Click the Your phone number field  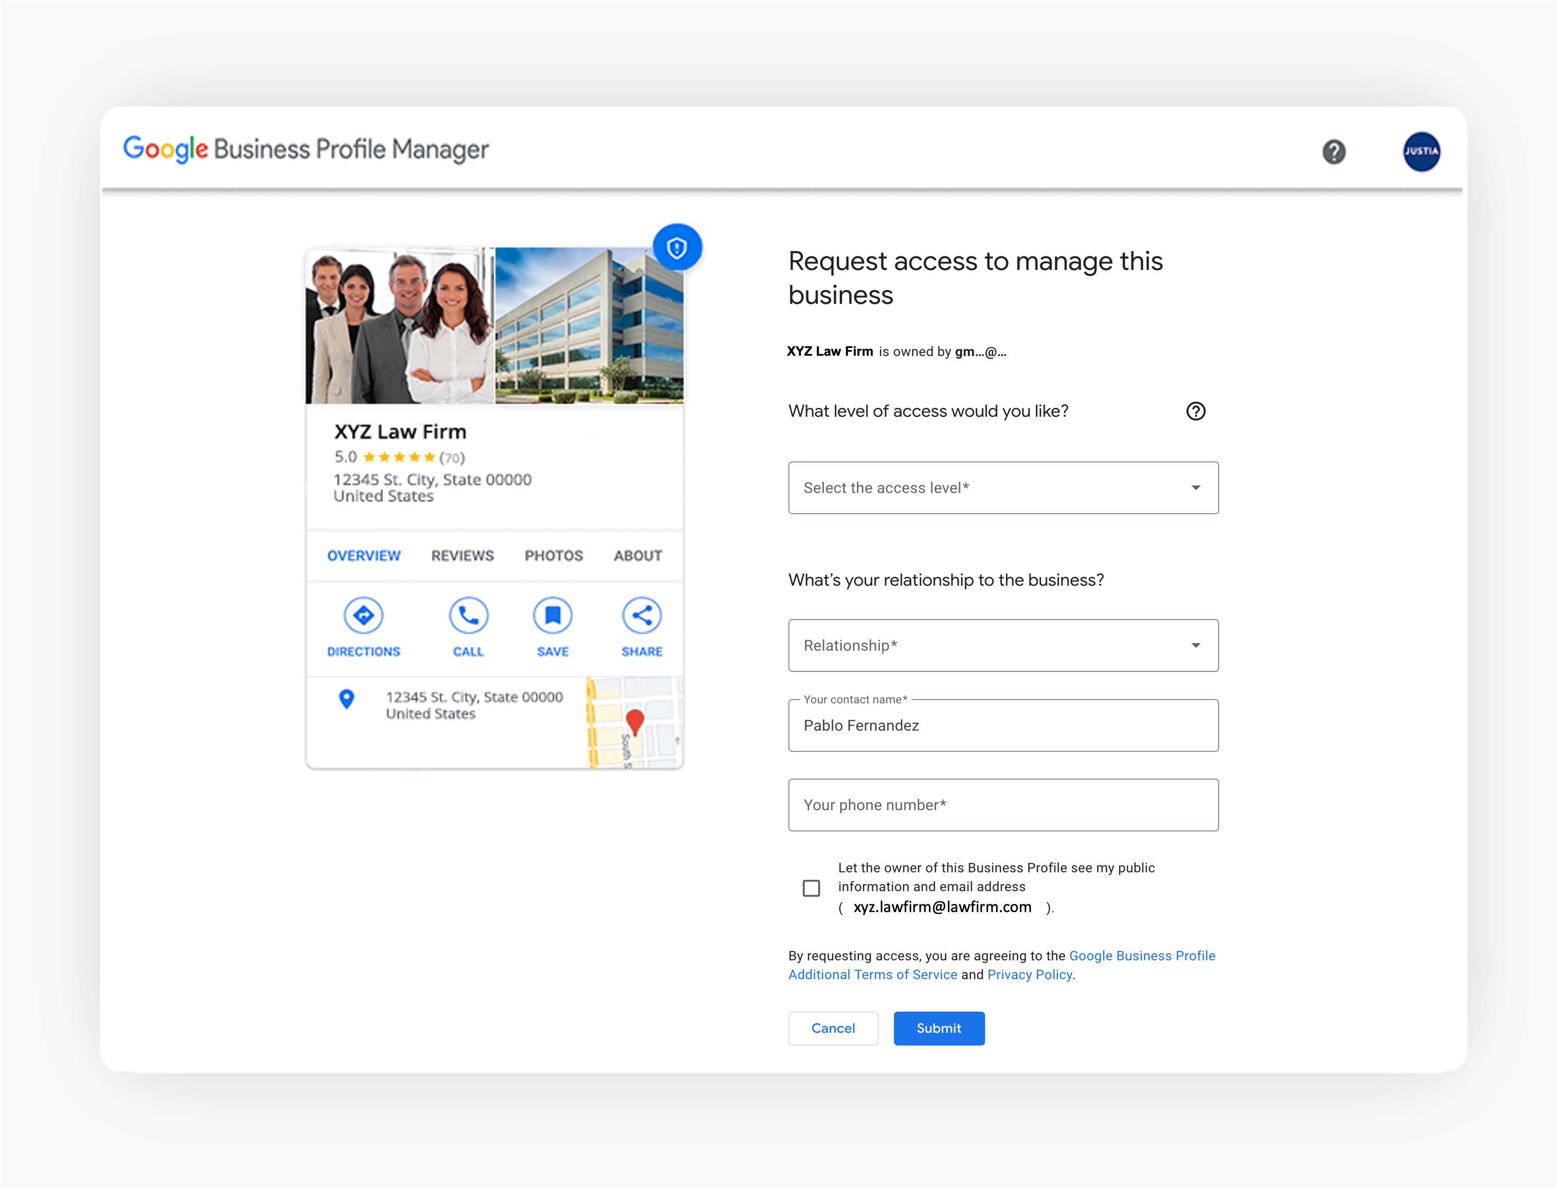point(1002,805)
